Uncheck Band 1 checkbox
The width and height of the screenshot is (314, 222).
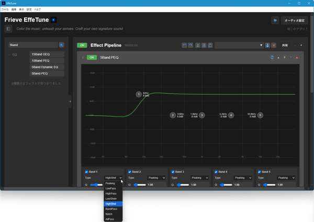pos(86,172)
